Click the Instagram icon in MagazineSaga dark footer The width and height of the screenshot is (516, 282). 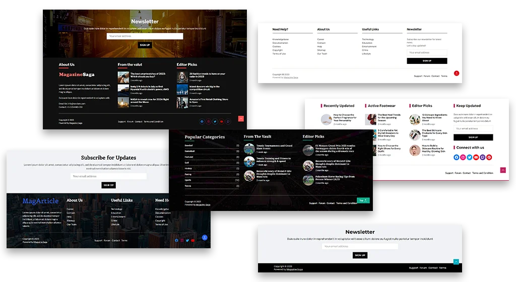[208, 121]
